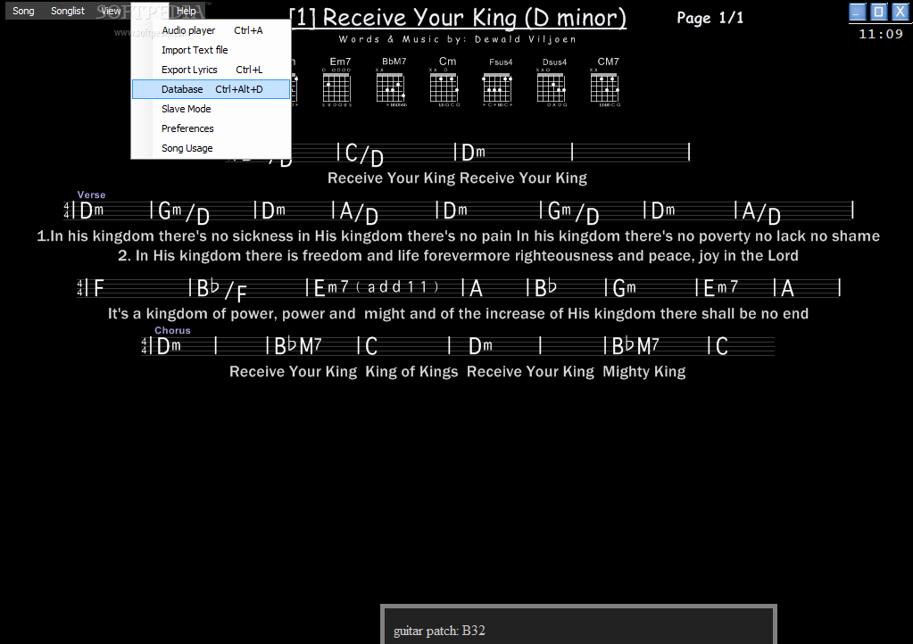913x644 pixels.
Task: Click the guitar patch: B32 note box
Action: tap(579, 624)
